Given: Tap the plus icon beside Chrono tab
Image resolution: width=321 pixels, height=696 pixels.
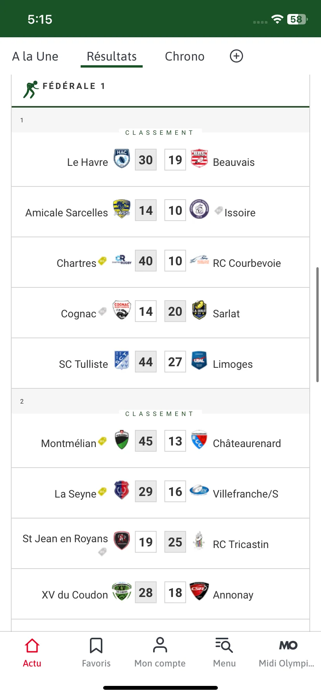Looking at the screenshot, I should point(236,56).
